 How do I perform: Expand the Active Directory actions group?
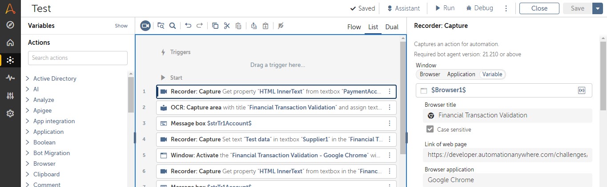coord(28,78)
